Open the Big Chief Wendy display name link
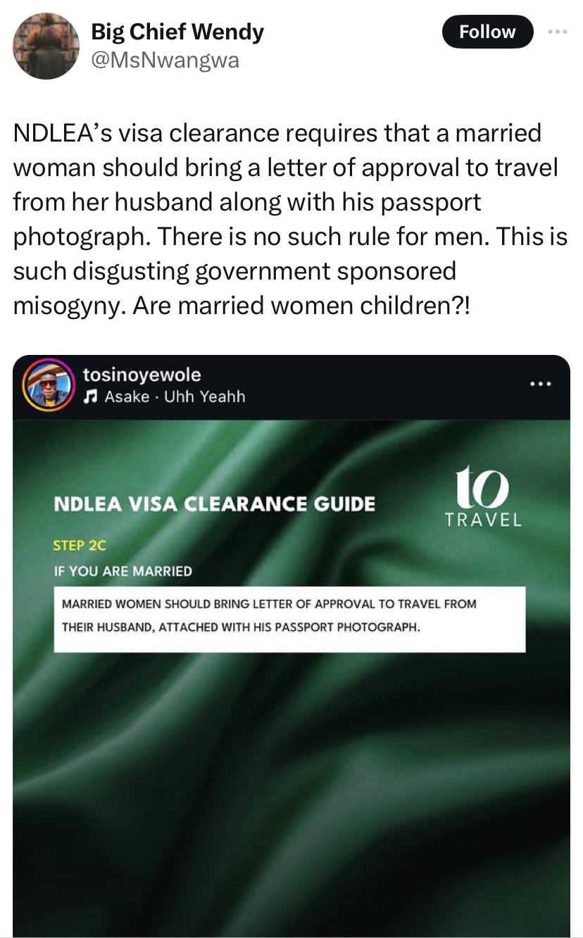Viewport: 583px width, 938px height. coord(177,32)
